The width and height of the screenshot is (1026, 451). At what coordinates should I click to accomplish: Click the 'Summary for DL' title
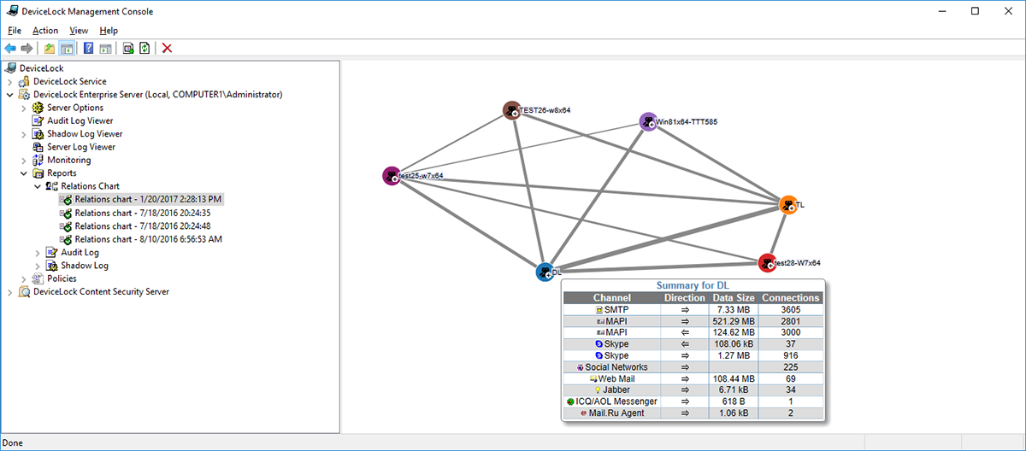click(693, 285)
